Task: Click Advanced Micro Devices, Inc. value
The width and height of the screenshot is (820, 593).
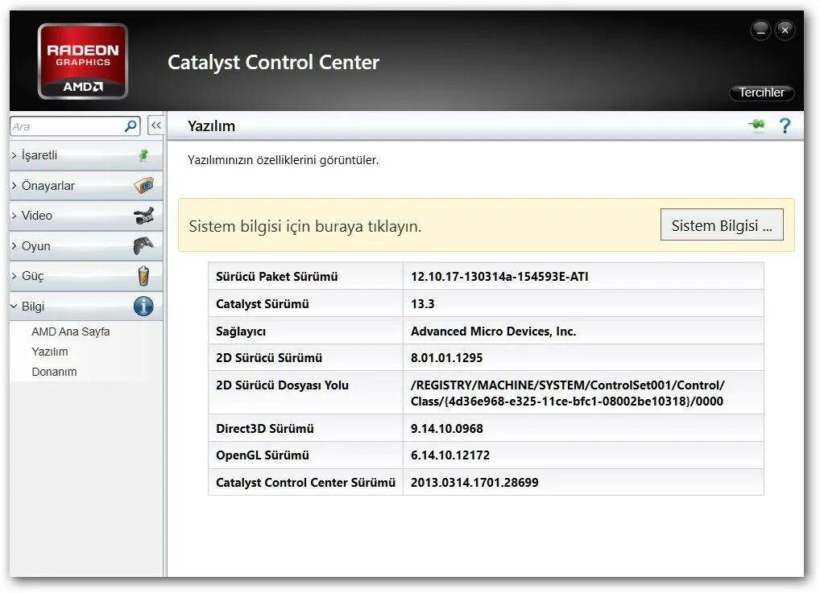Action: point(493,331)
